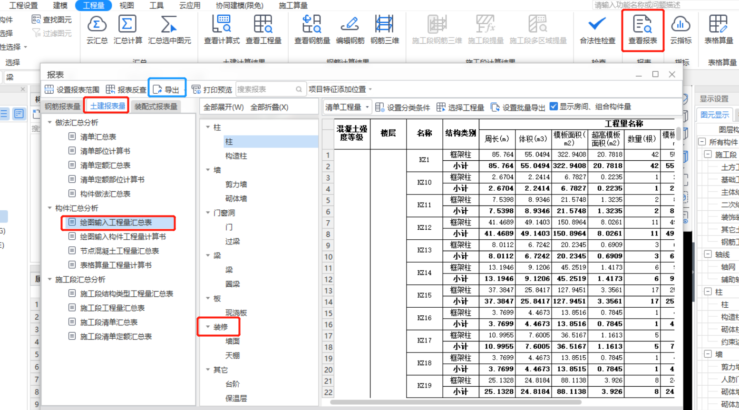Image resolution: width=739 pixels, height=410 pixels.
Task: Select 清单汇总表 report
Action: pyautogui.click(x=98, y=137)
